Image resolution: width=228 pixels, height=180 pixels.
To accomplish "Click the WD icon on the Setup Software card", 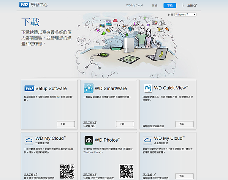I will [x=29, y=88].
